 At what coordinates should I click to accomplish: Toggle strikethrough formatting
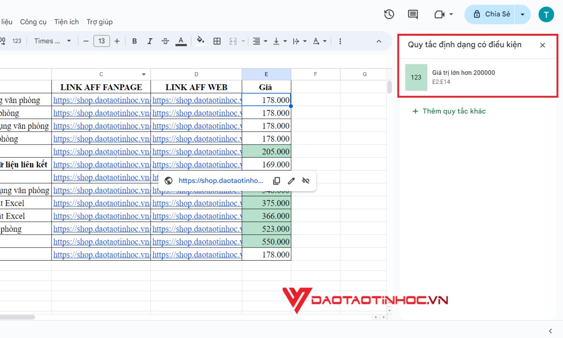point(165,41)
